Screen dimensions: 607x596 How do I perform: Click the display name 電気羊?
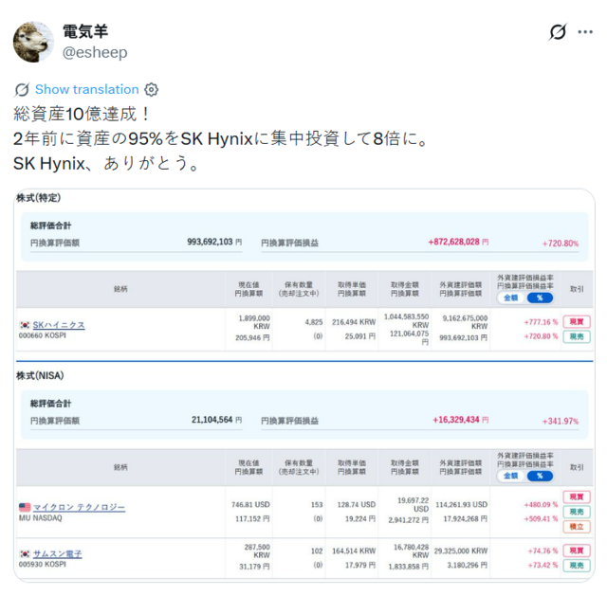click(85, 31)
